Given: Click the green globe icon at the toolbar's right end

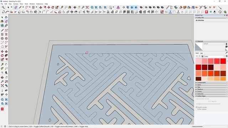Looking at the screenshot, I should 225,12.
